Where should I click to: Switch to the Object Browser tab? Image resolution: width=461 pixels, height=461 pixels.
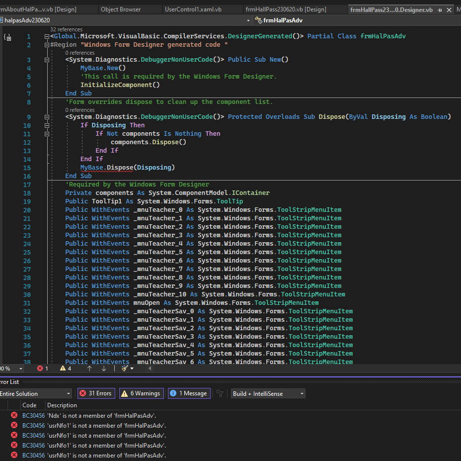(121, 9)
